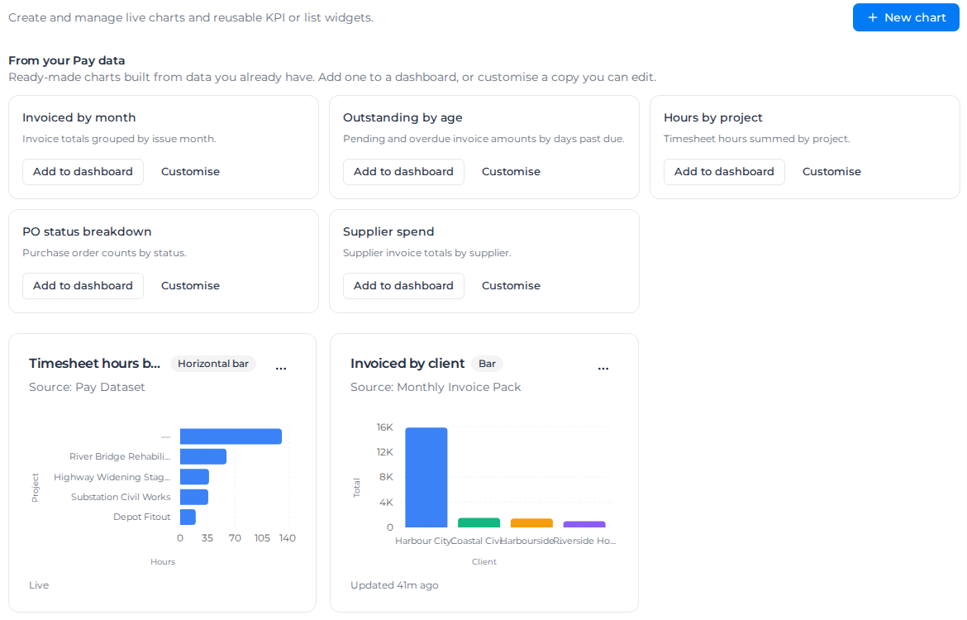This screenshot has width=967, height=620.
Task: Click the 140 hours axis tick
Action: coord(288,538)
